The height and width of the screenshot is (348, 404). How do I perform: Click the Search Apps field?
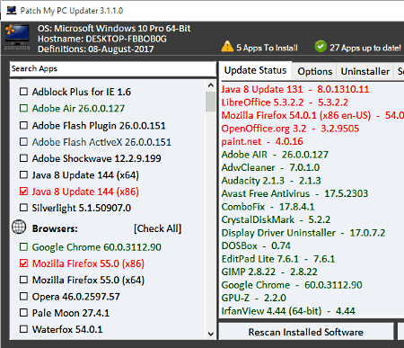tap(113, 69)
